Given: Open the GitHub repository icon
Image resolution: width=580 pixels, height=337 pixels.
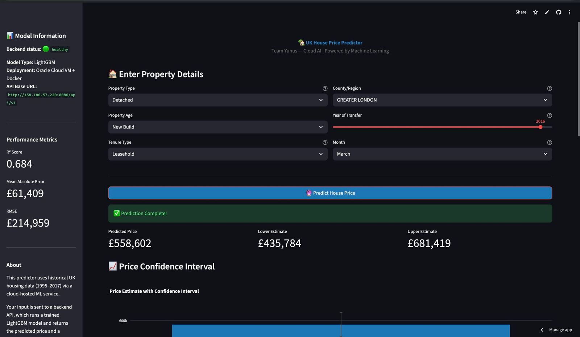Looking at the screenshot, I should 559,12.
